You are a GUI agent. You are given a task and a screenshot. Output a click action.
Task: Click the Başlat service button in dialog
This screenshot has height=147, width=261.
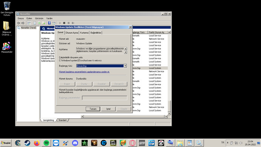[x=67, y=84]
